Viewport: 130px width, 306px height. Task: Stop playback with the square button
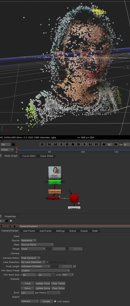pos(73,144)
